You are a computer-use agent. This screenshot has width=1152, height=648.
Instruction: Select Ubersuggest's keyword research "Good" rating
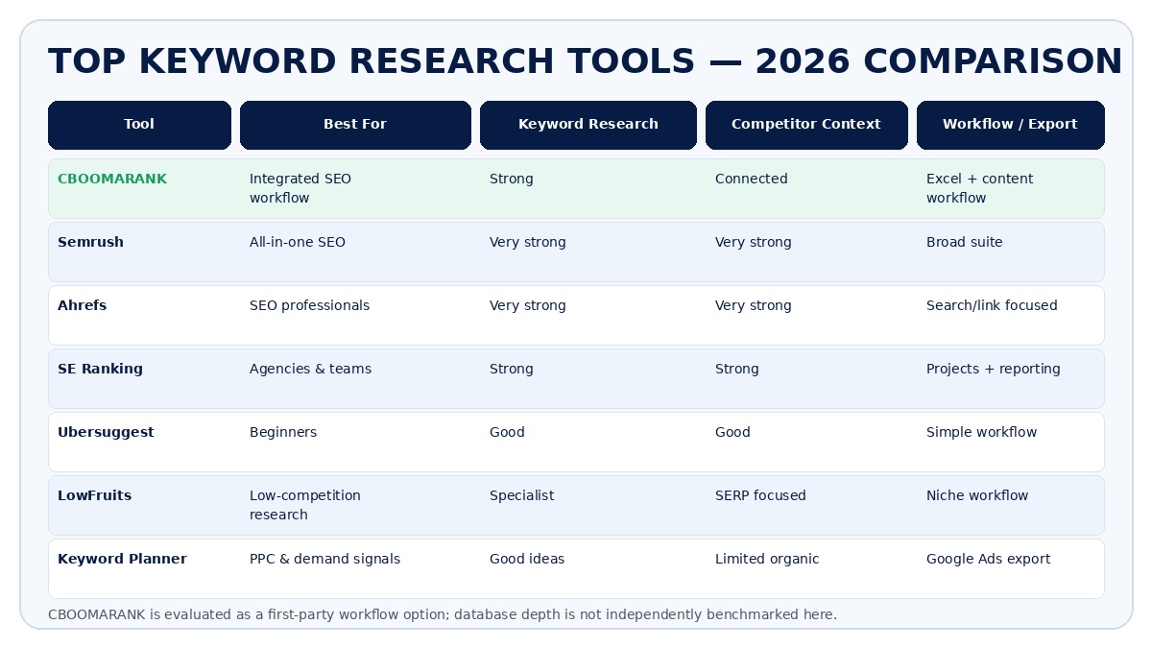(x=507, y=433)
